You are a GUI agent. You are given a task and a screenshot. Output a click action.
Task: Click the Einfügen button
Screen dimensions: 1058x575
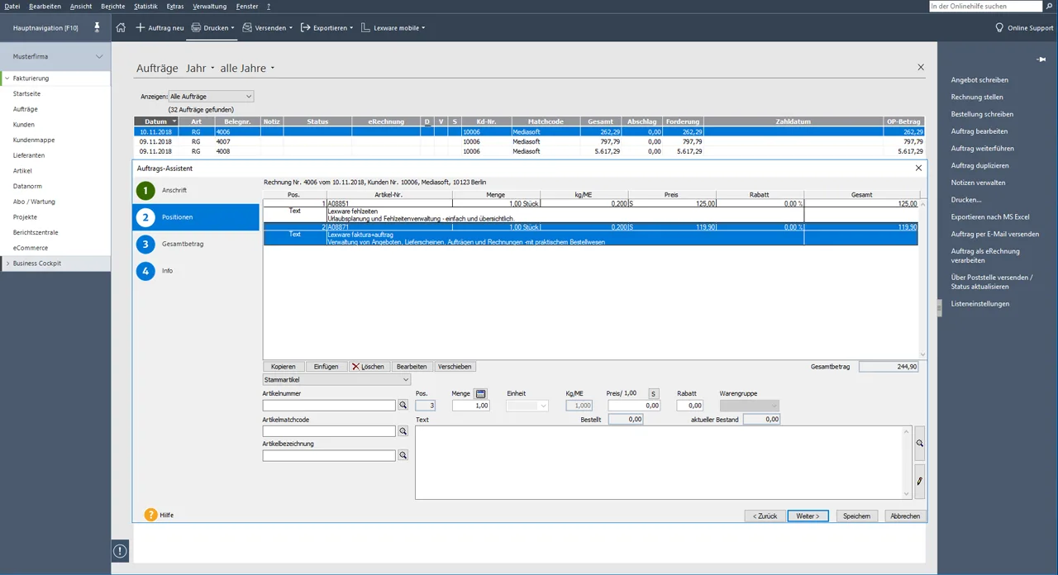coord(326,366)
